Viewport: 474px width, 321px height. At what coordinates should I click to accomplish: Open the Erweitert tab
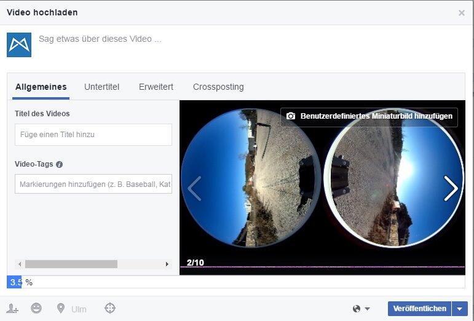point(156,87)
